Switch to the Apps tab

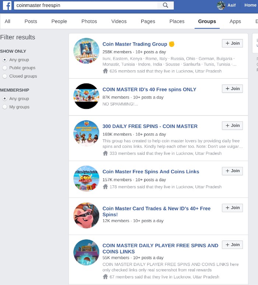[235, 21]
